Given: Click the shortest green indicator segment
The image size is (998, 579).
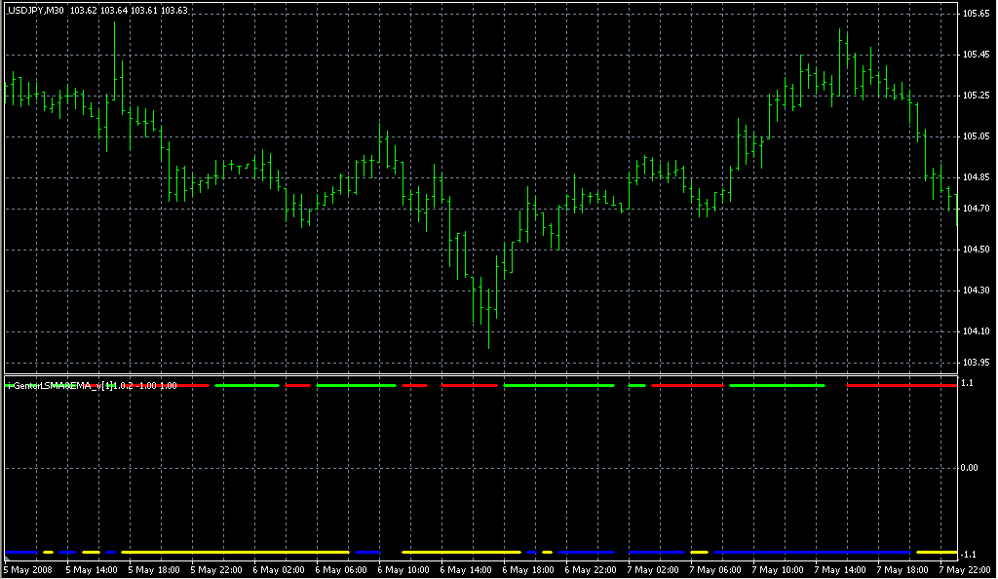Looking at the screenshot, I should 637,386.
